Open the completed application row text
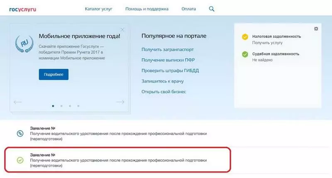 click(118, 160)
